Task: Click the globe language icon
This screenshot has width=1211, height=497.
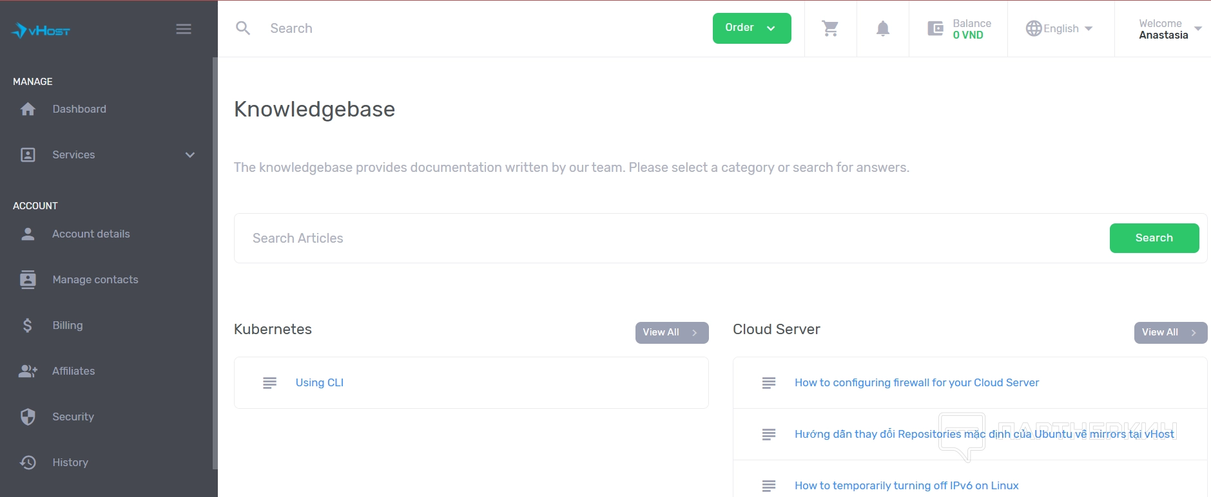Action: 1033,28
